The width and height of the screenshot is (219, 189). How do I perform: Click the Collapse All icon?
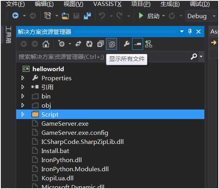pyautogui.click(x=100, y=44)
